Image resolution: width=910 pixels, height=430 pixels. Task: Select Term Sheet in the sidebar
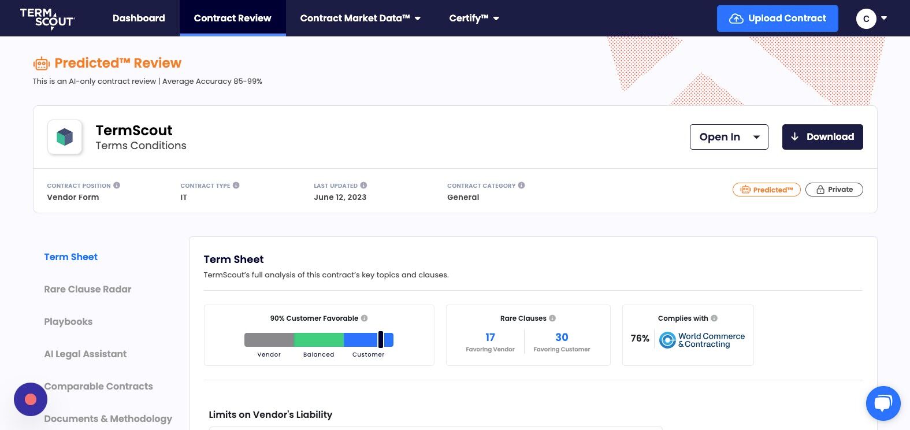tap(71, 257)
